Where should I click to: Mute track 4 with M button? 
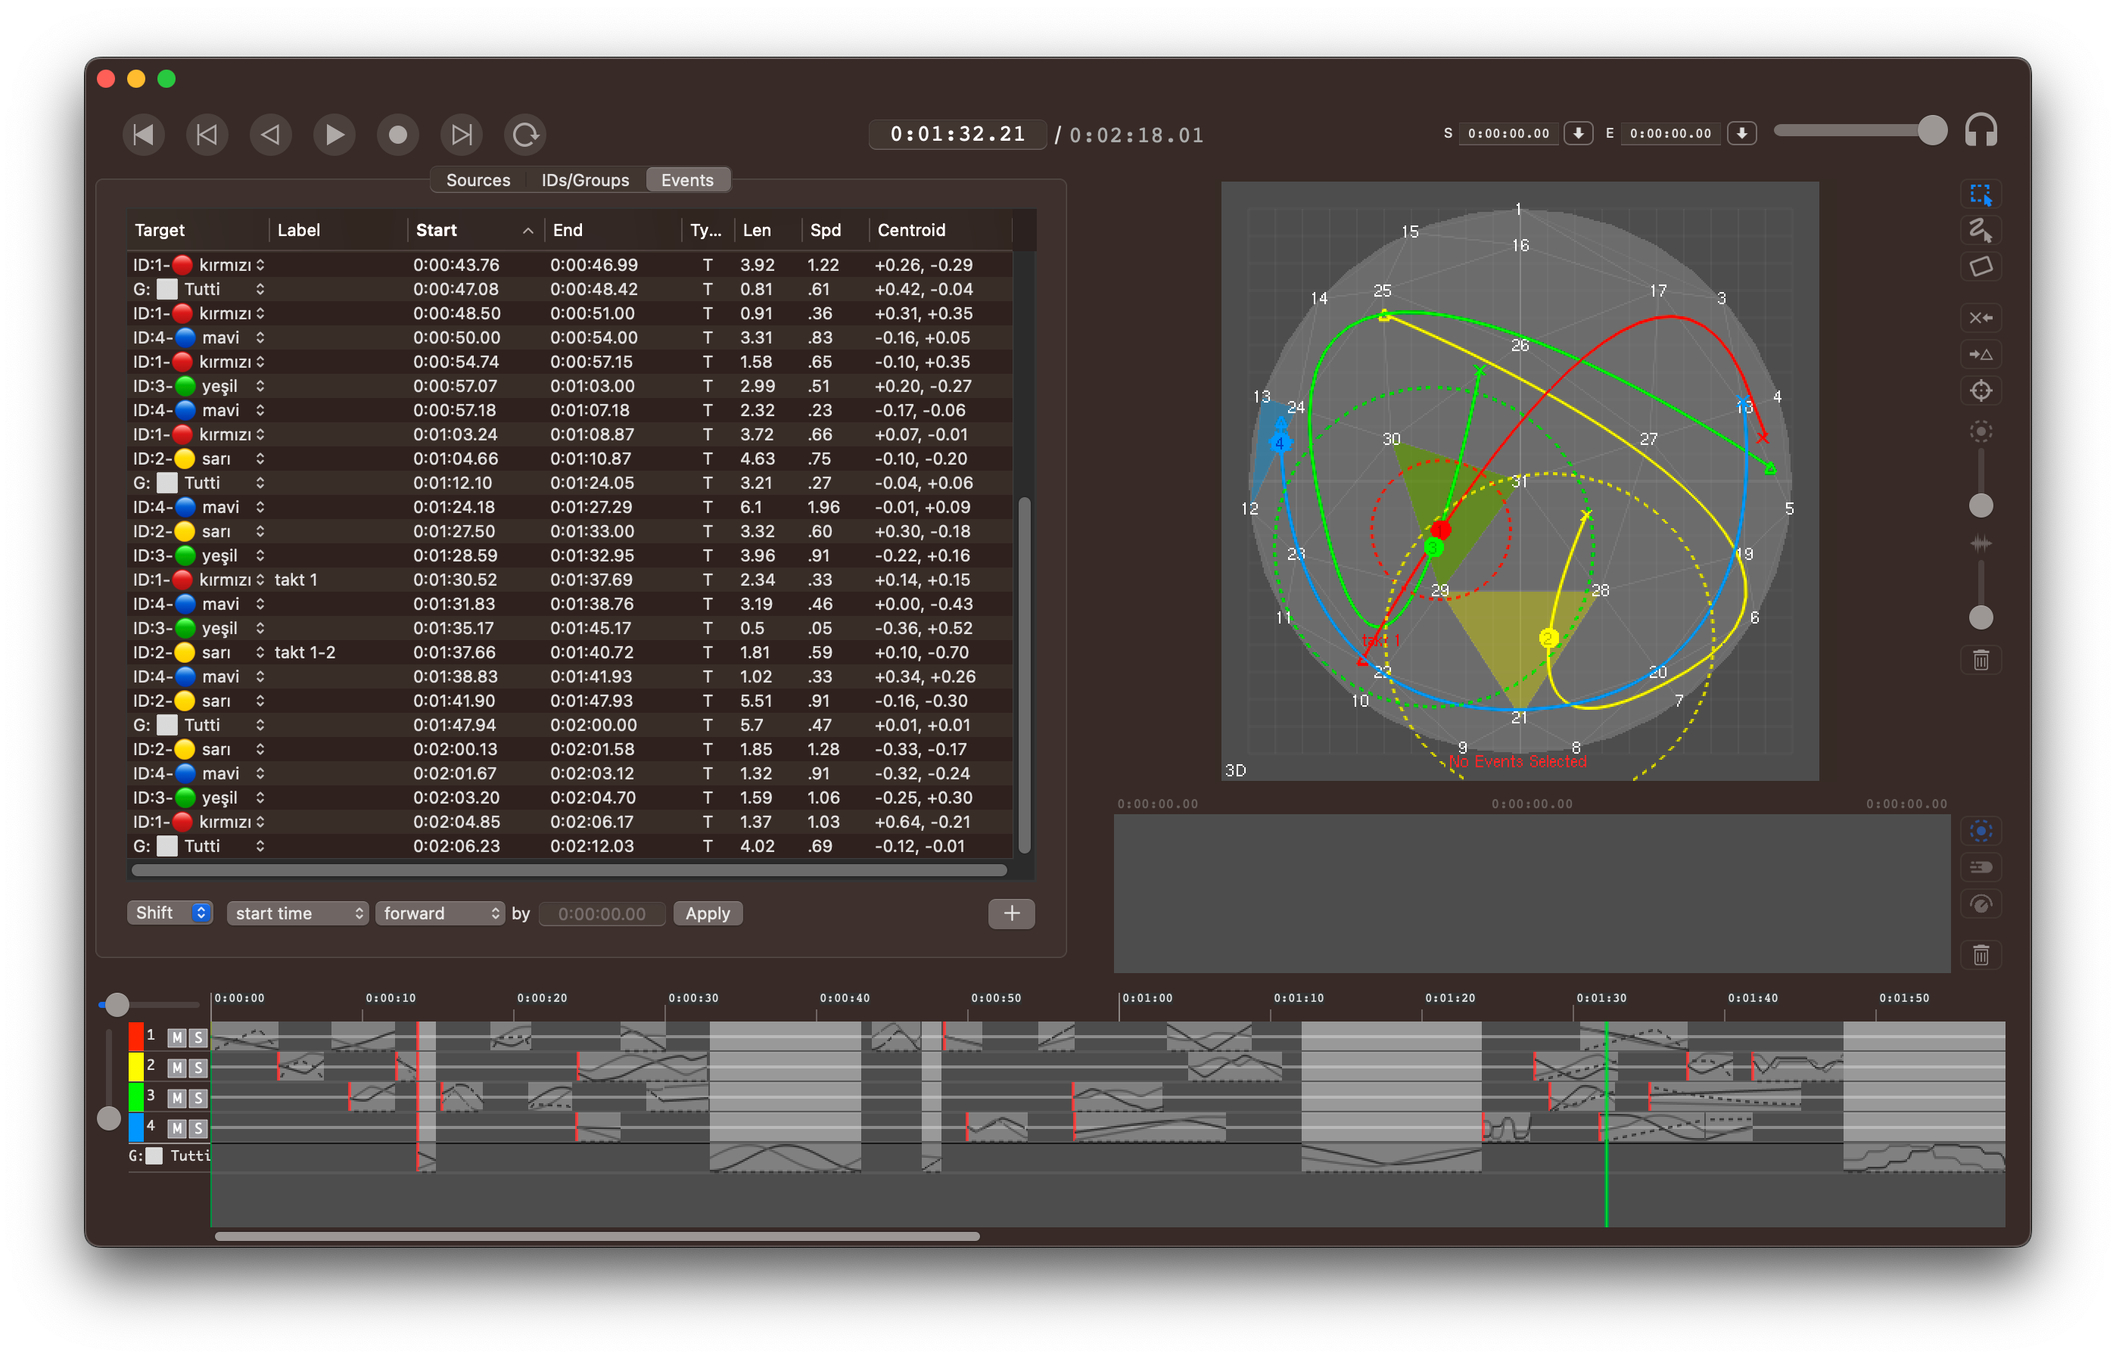coord(176,1127)
